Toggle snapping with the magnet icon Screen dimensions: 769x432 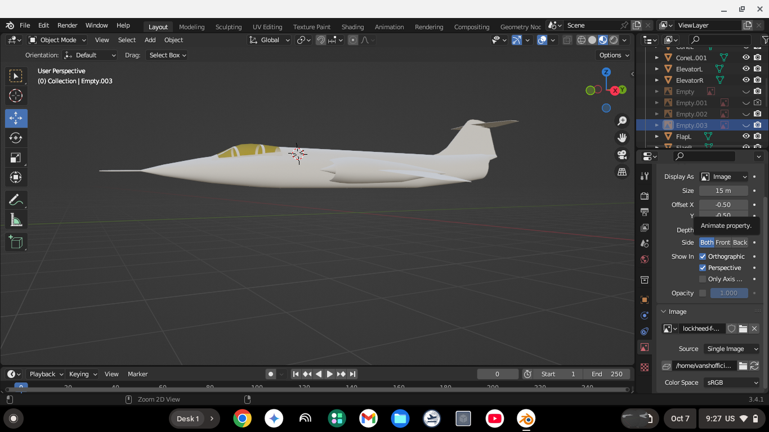321,40
